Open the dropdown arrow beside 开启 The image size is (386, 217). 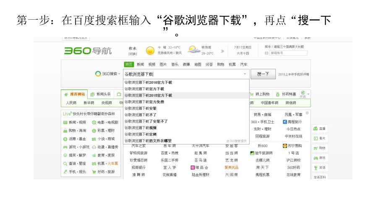click(x=308, y=94)
